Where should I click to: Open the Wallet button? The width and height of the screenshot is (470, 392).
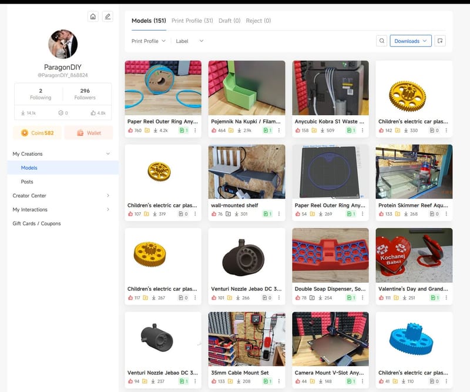click(89, 133)
